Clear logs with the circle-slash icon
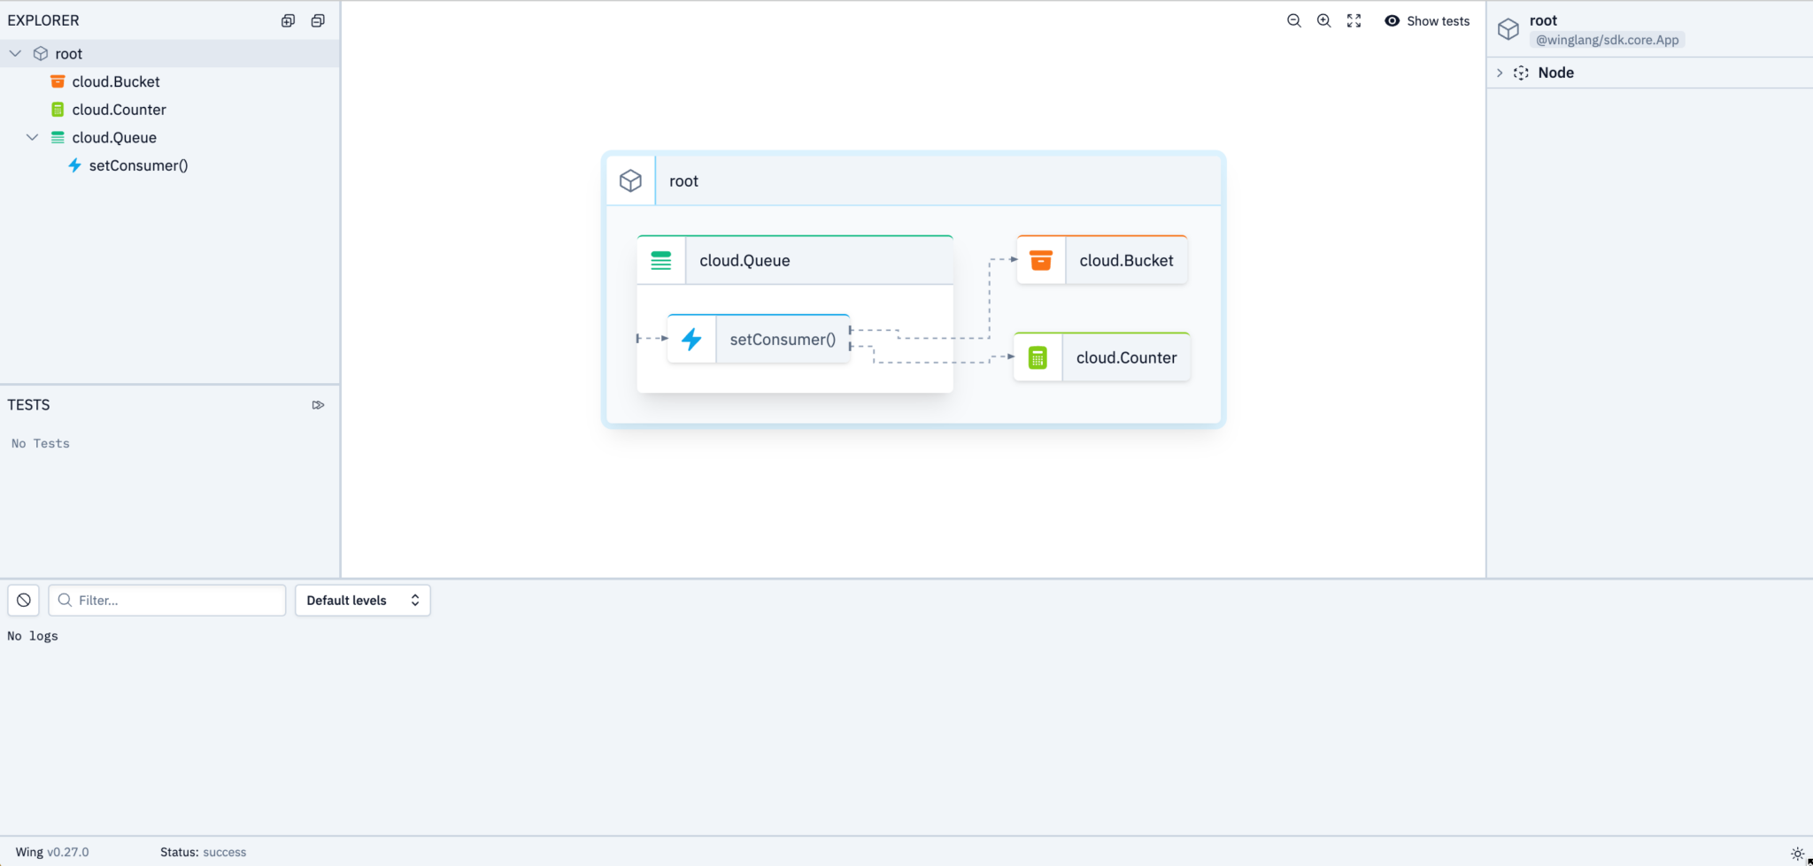Viewport: 1813px width, 866px height. [x=24, y=600]
